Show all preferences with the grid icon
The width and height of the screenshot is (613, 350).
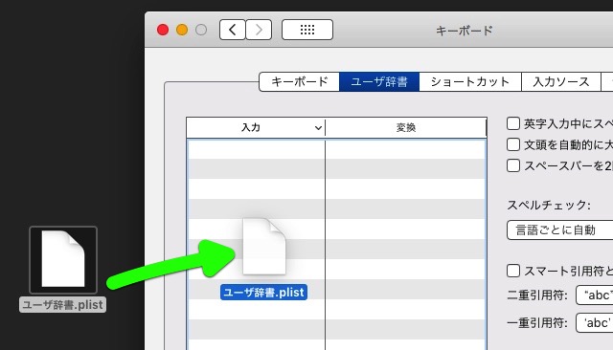click(x=307, y=30)
